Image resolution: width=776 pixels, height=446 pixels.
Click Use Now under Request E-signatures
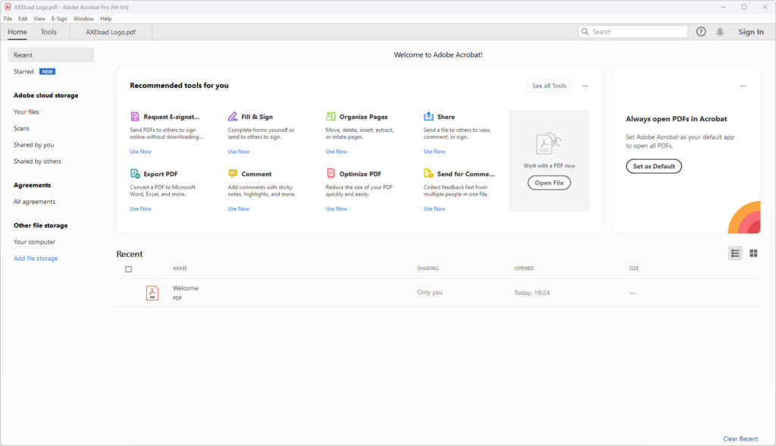click(140, 152)
